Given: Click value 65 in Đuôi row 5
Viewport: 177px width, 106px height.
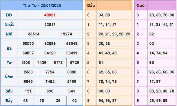Looking at the screenshot, I should click(152, 63).
